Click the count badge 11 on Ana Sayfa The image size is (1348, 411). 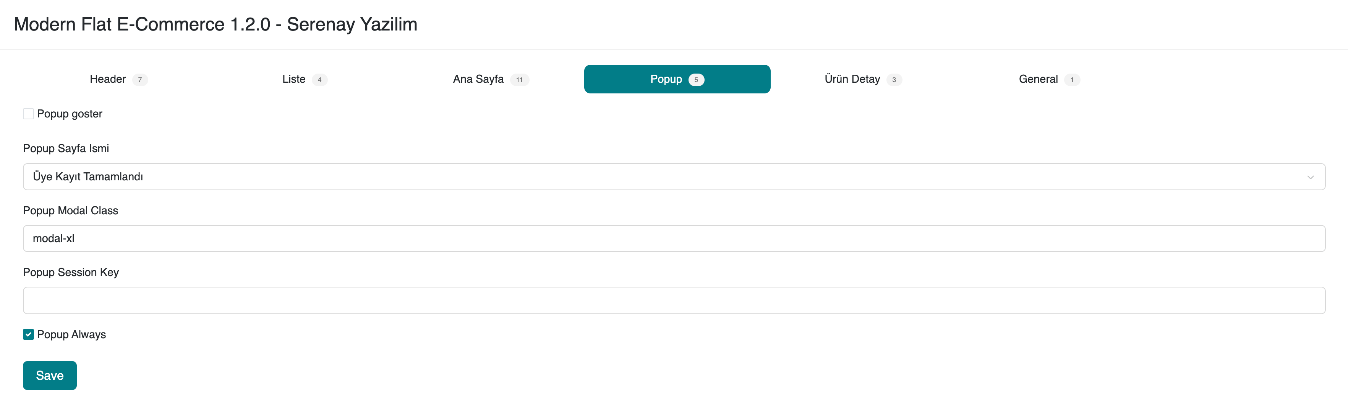tap(519, 80)
